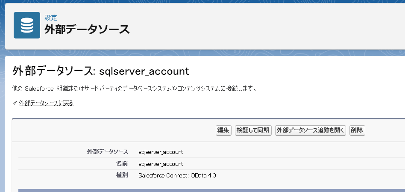Click the 外部データソース field label in details
This screenshot has height=192, width=405.
point(108,152)
